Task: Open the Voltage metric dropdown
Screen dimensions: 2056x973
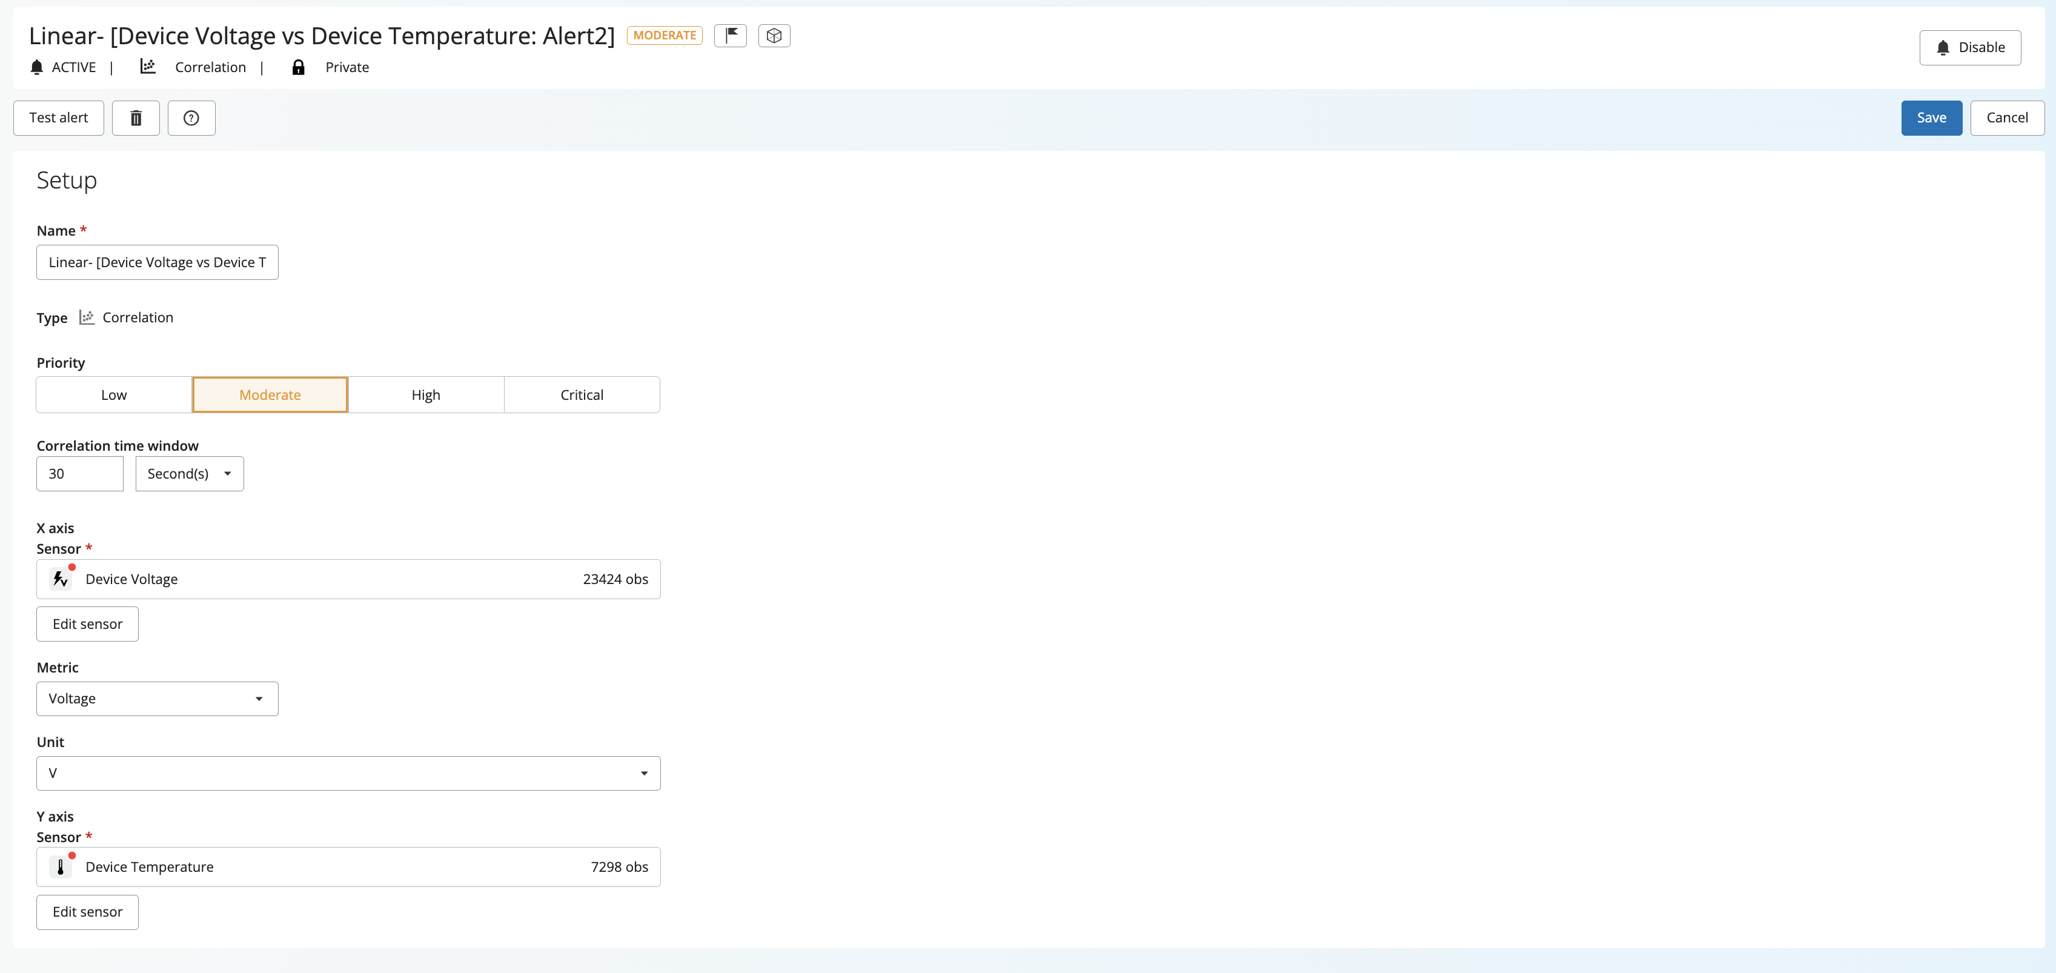Action: [156, 699]
